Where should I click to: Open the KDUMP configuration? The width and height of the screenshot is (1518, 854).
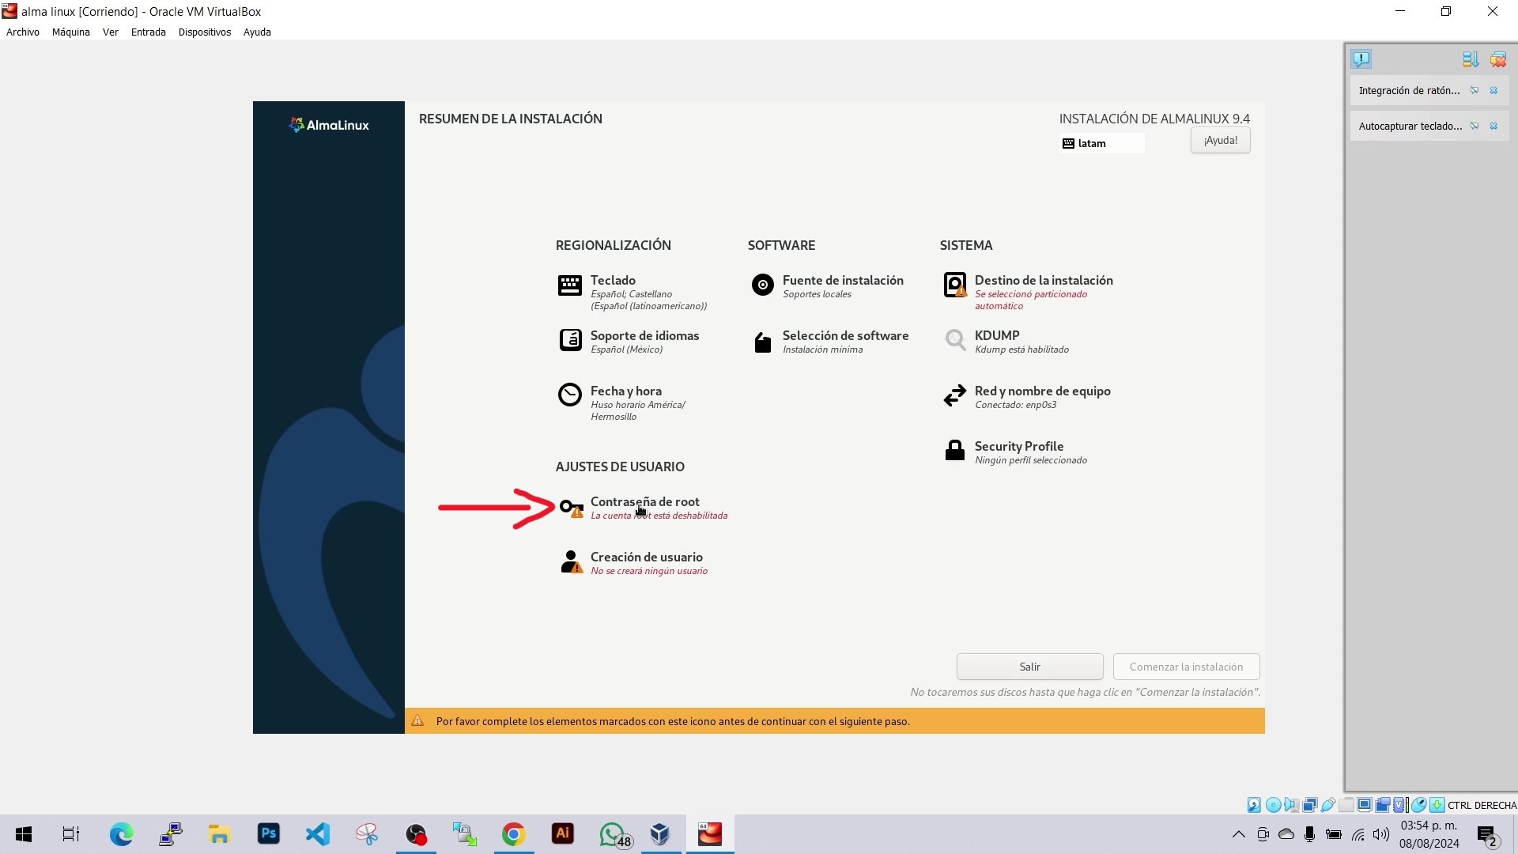pos(1006,342)
